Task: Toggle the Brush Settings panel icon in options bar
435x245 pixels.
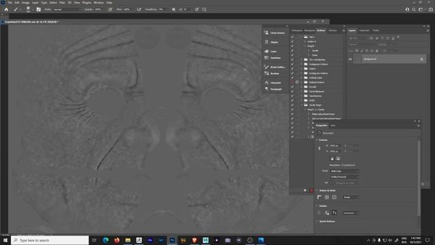Action: coord(39,10)
